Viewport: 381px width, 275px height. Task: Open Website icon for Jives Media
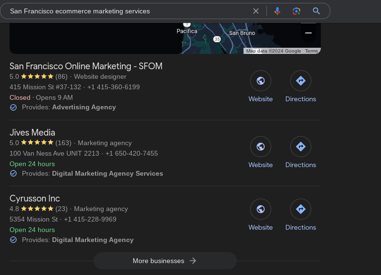[x=261, y=147]
